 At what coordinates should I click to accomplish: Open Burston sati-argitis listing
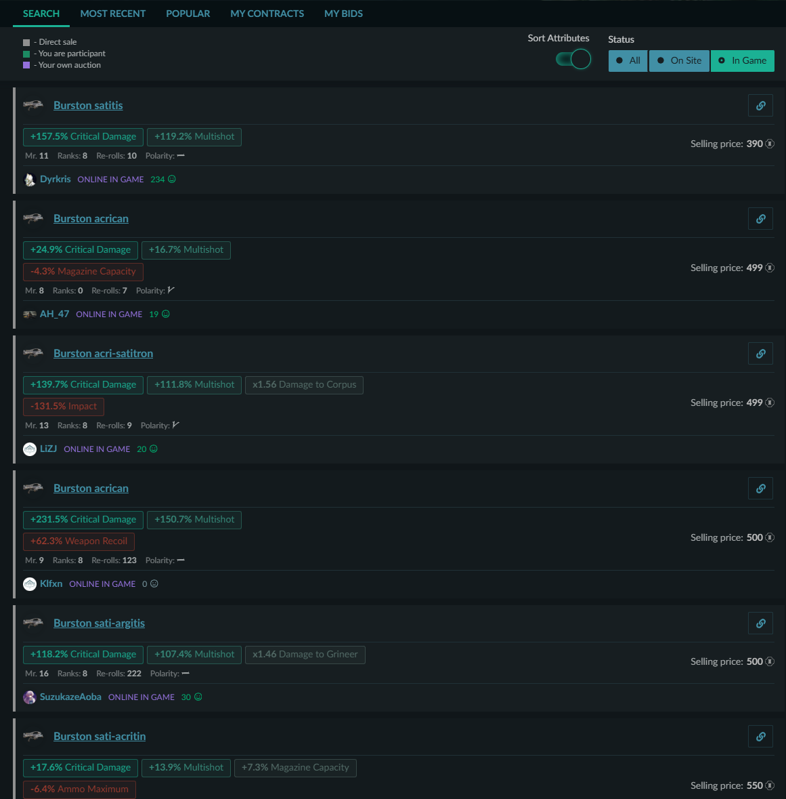100,623
